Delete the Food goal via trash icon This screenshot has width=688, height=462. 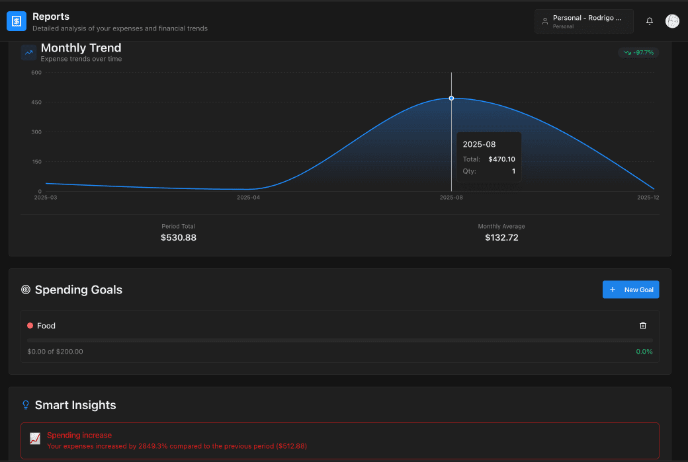pyautogui.click(x=642, y=325)
